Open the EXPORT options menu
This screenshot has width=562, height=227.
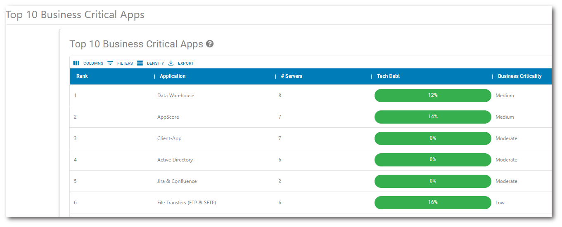(x=185, y=63)
